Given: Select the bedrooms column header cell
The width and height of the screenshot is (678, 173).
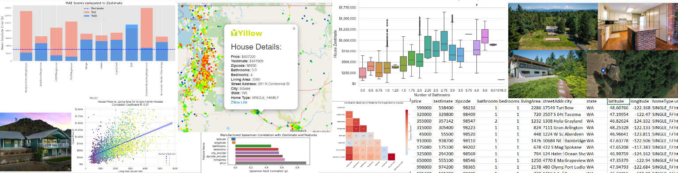Looking at the screenshot, I should (x=509, y=101).
